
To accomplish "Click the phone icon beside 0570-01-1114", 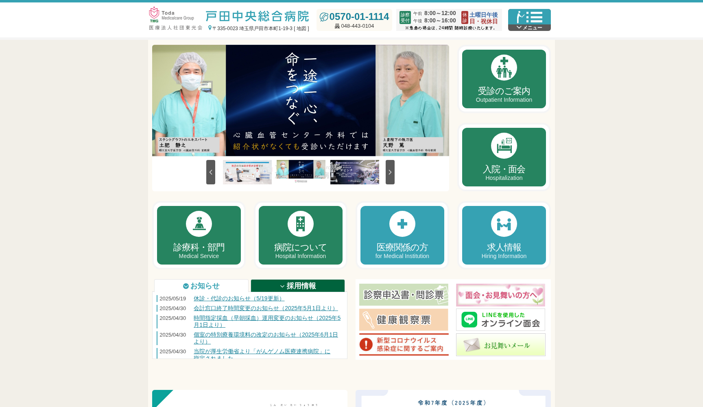I will pyautogui.click(x=324, y=17).
